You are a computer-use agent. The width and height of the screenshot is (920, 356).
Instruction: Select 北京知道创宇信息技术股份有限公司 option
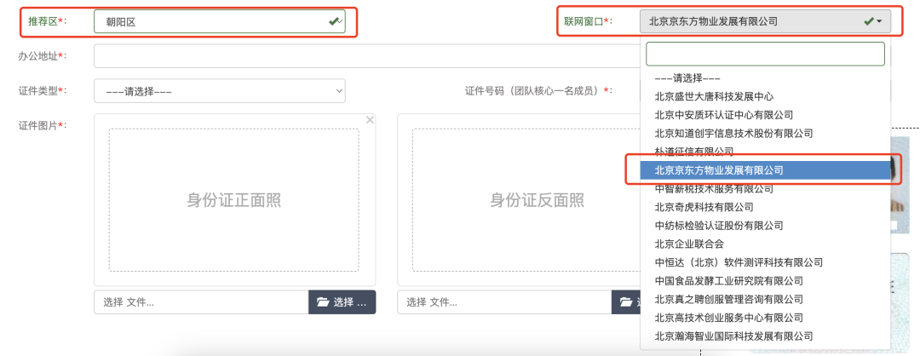[x=765, y=133]
